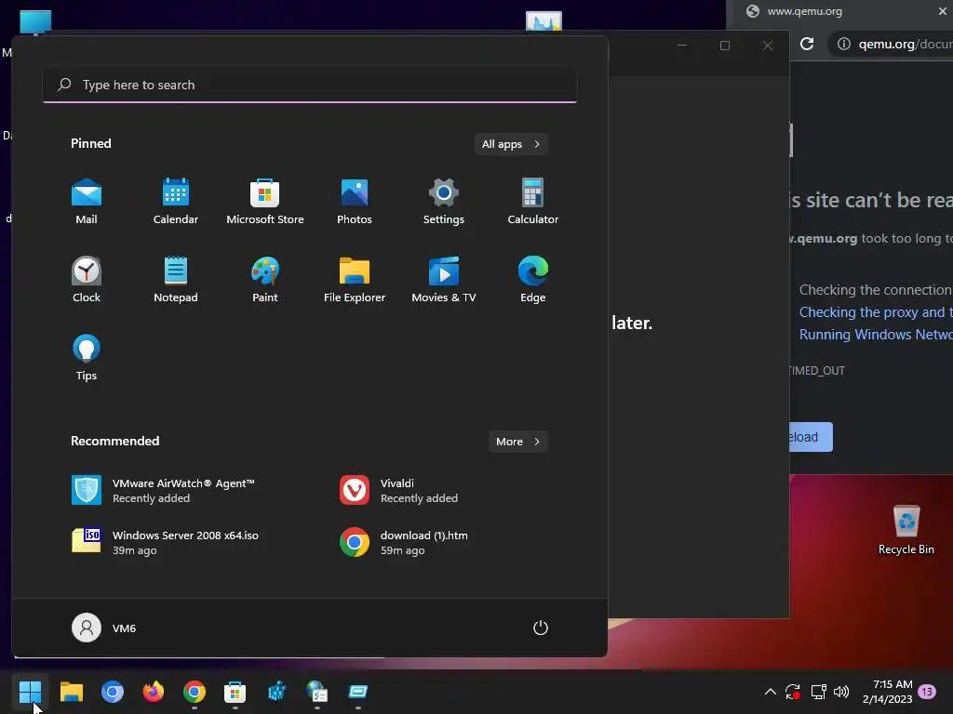Launch Movies & TV
This screenshot has width=953, height=714.
[444, 280]
